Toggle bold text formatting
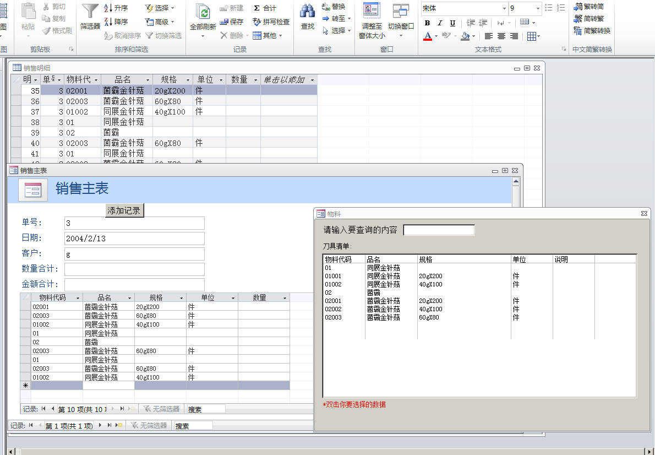Viewport: 655px width, 455px height. pos(428,23)
